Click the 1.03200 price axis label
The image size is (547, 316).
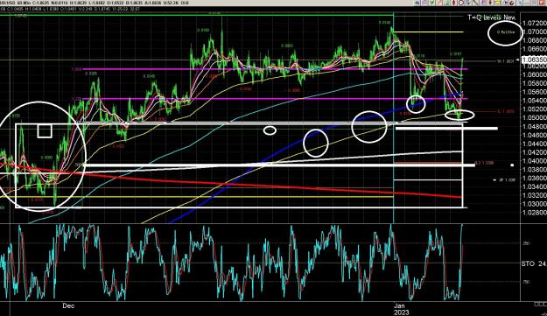534,195
